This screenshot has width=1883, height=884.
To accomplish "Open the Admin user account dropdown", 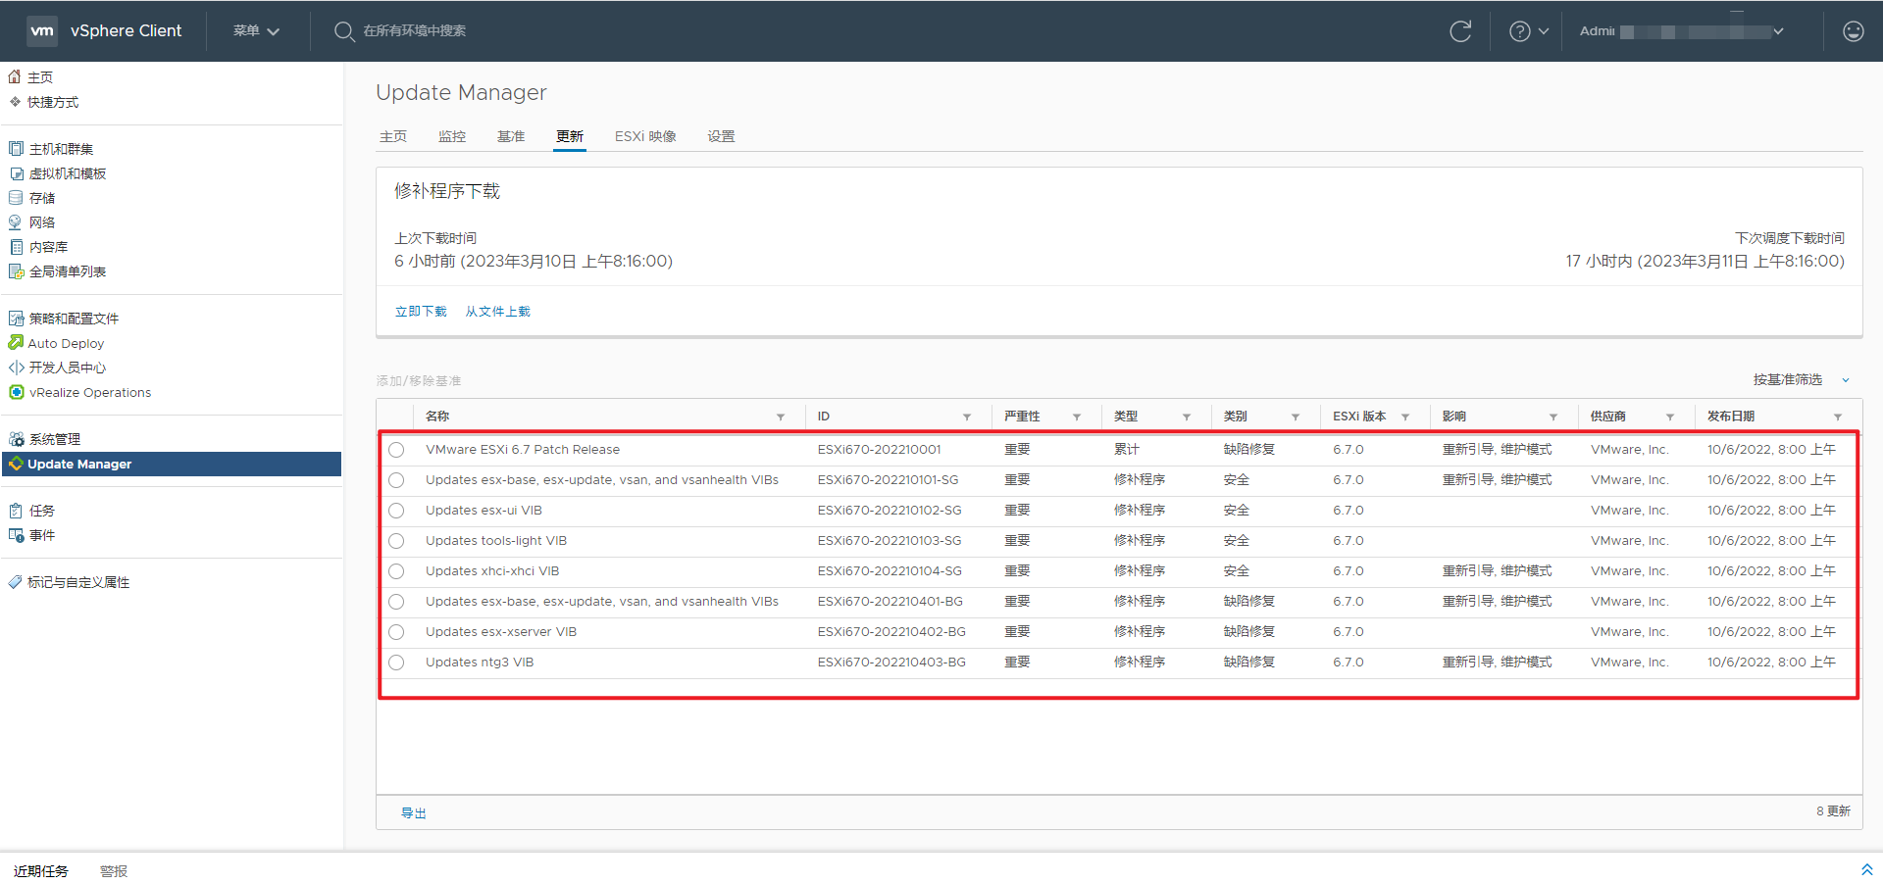I will pyautogui.click(x=1681, y=31).
